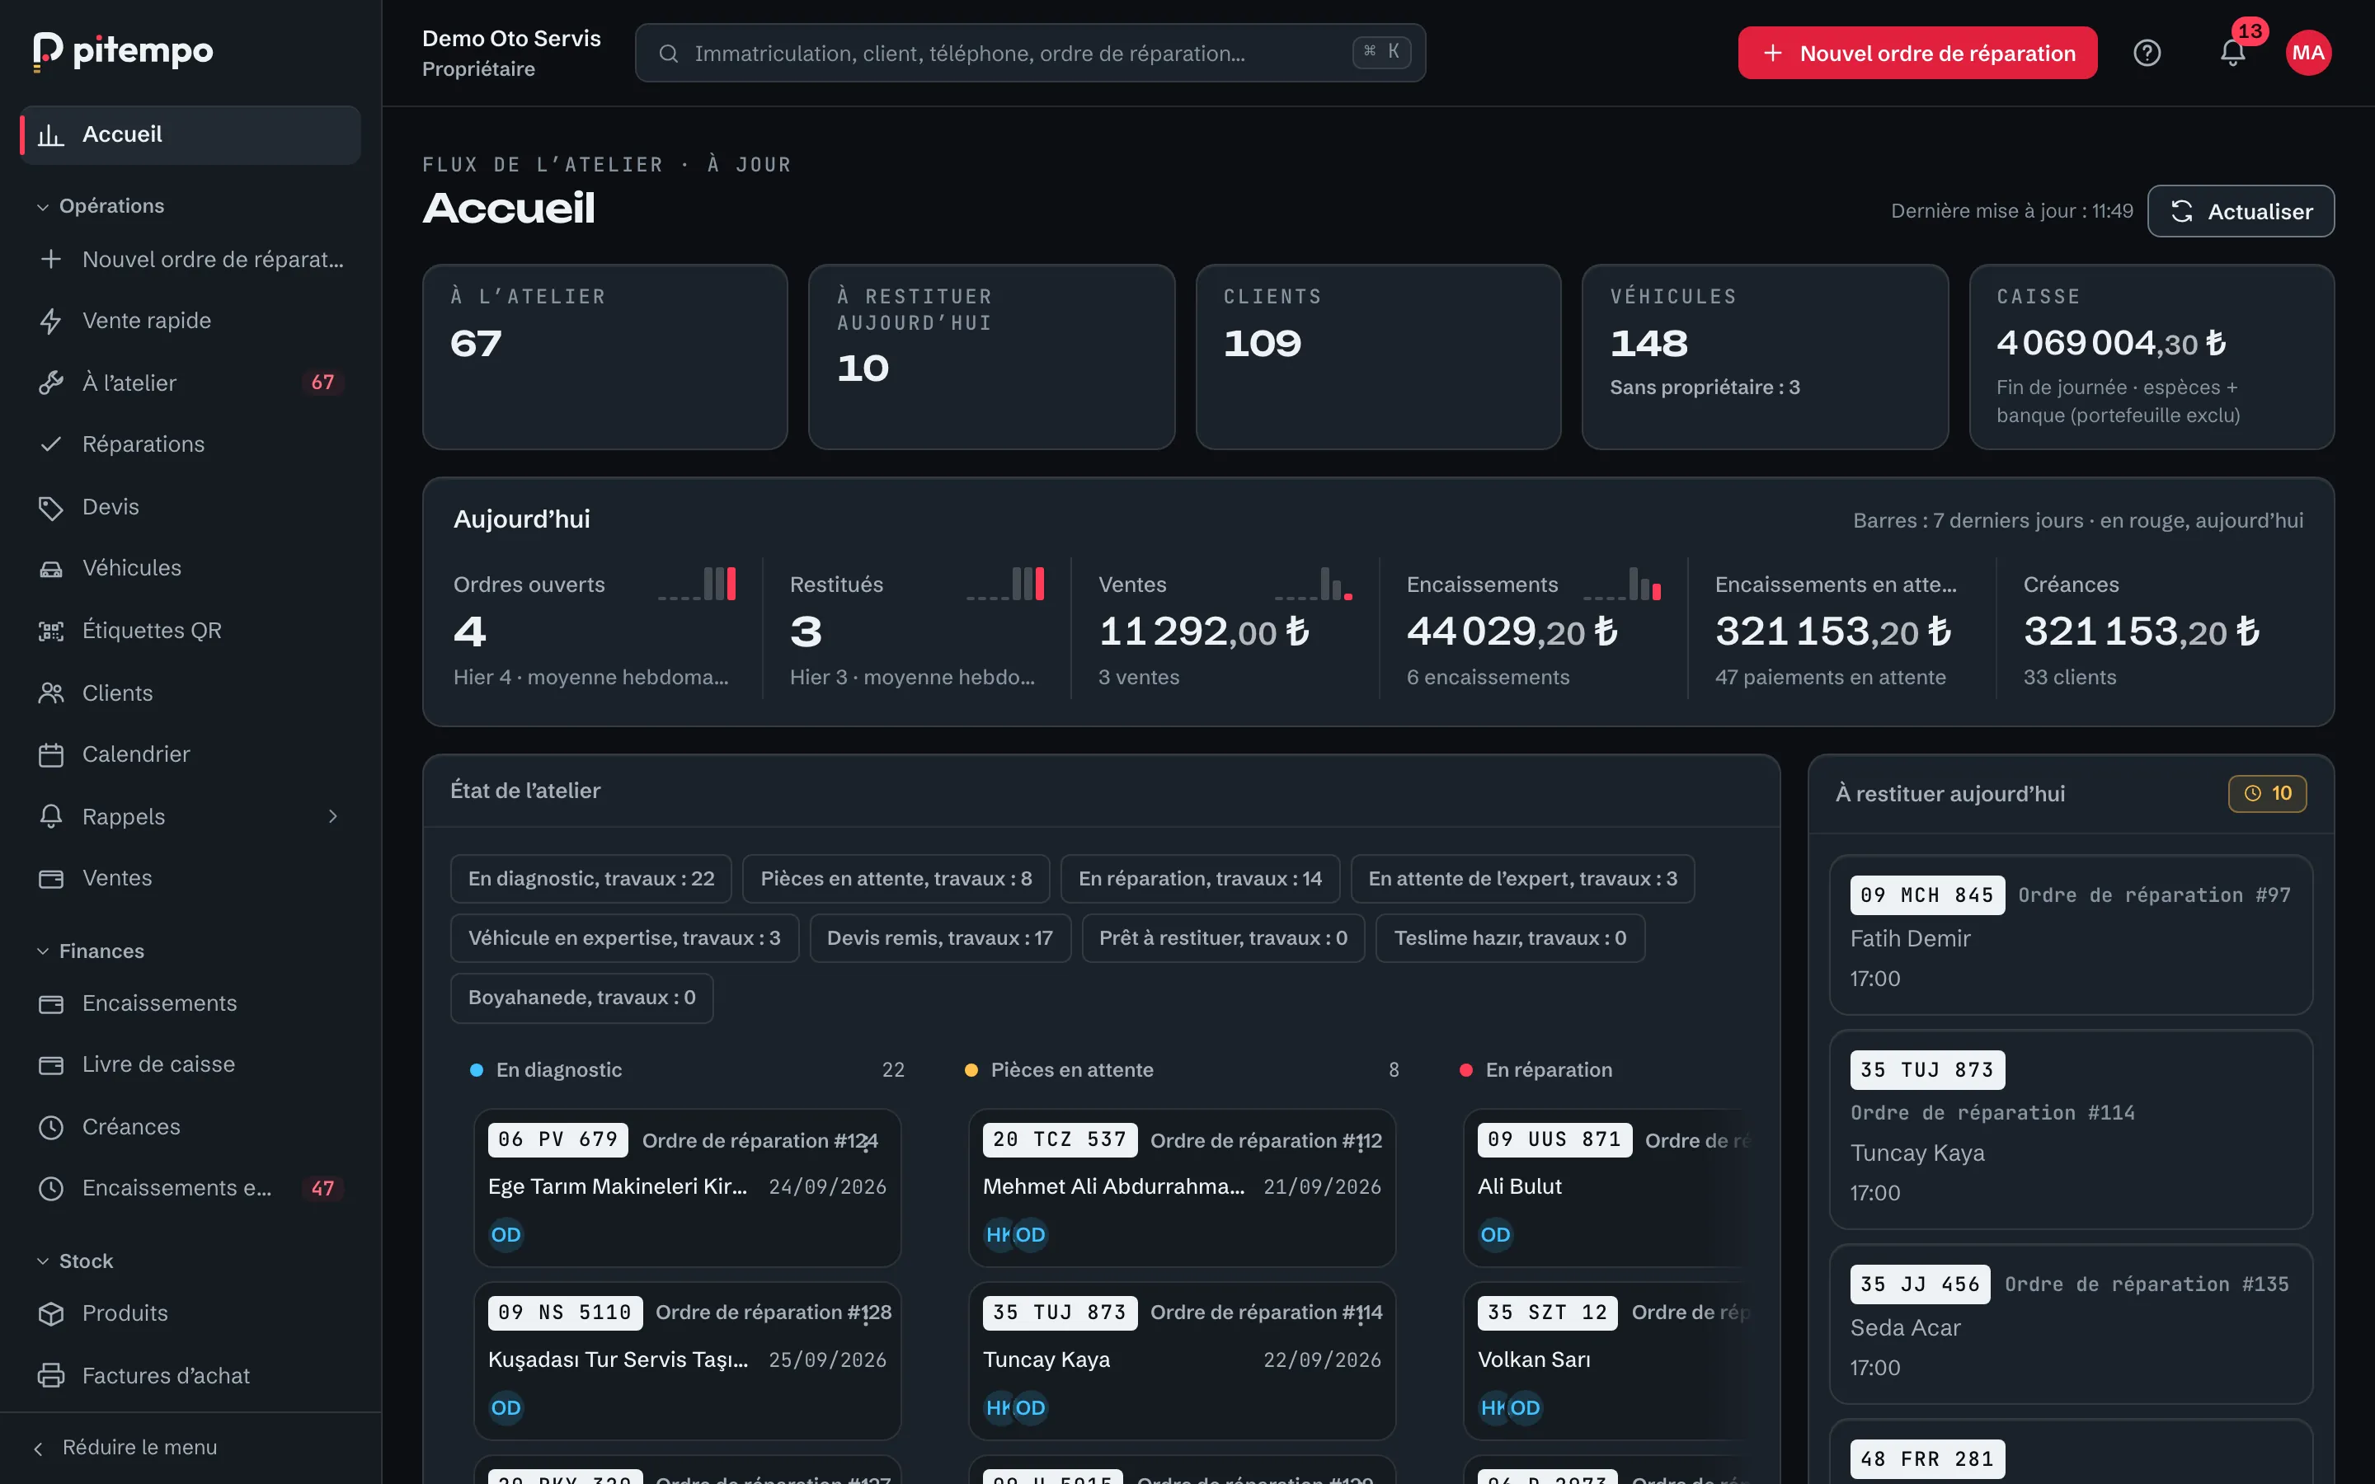
Task: Open sidebar Nouvel ordre de réparat... link
Action: (190, 259)
